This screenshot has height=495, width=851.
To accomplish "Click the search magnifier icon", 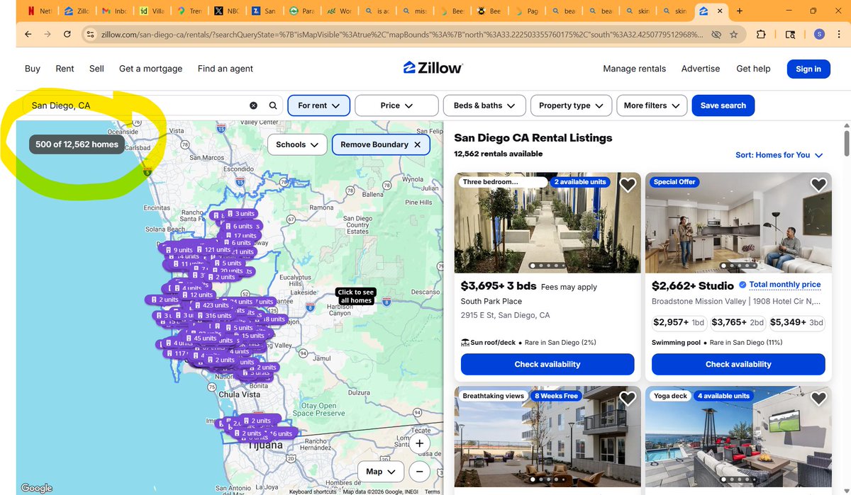I will [273, 106].
